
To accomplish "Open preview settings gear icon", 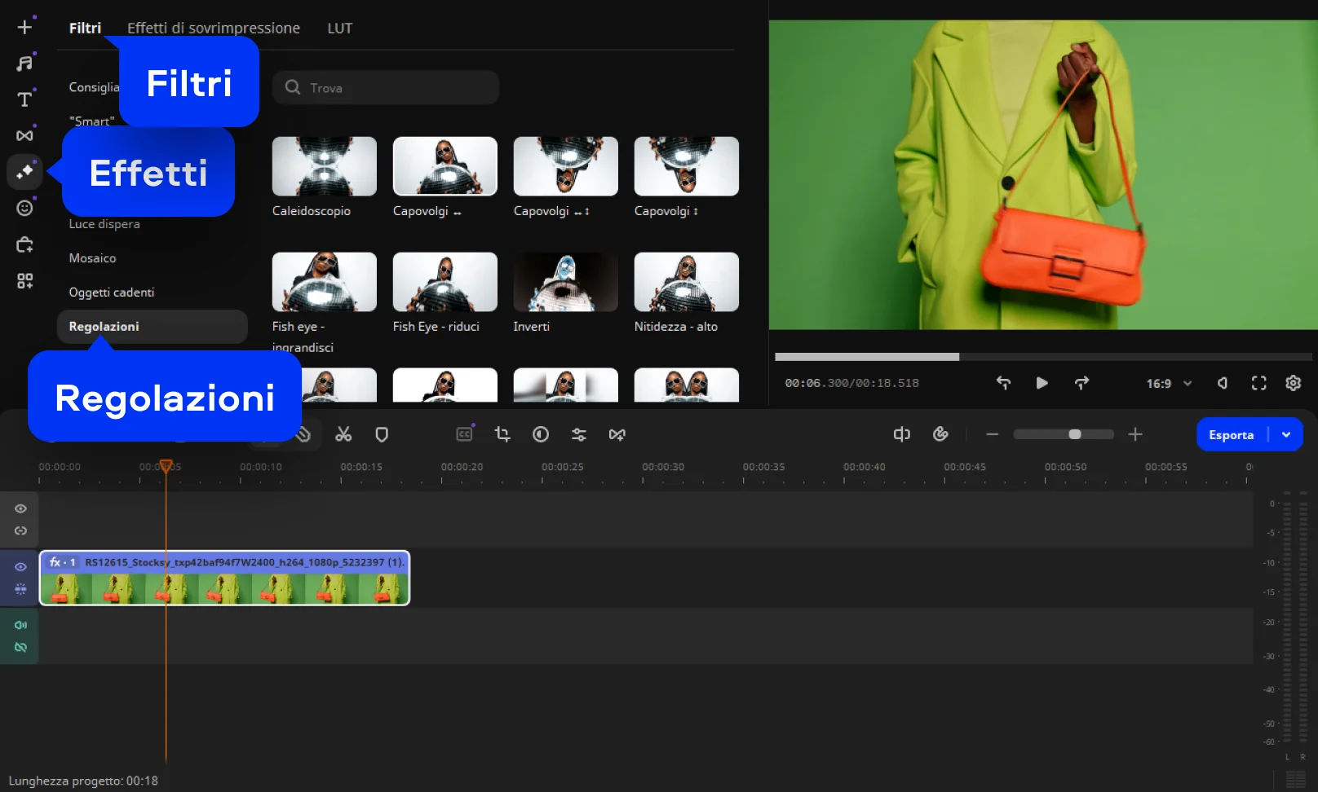I will point(1293,383).
